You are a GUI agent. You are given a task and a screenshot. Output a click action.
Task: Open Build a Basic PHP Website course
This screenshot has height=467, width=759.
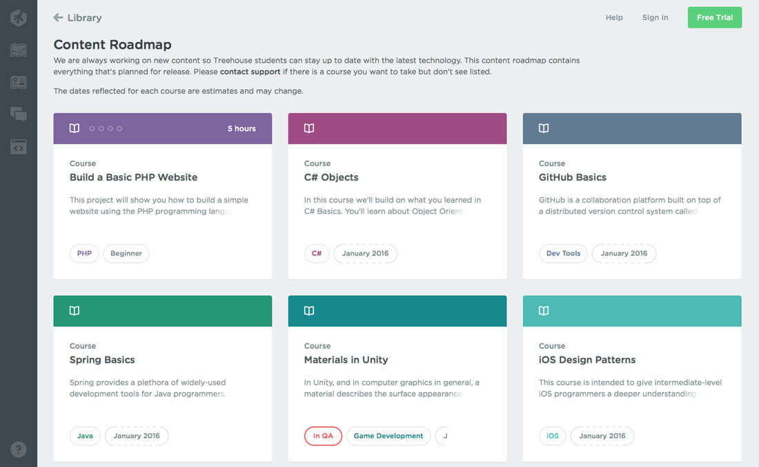pos(134,177)
